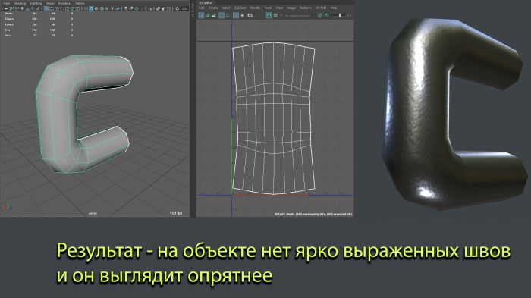The width and height of the screenshot is (531, 298).
Task: Click the select camera icon in viewport toolbar
Action: coord(6,8)
